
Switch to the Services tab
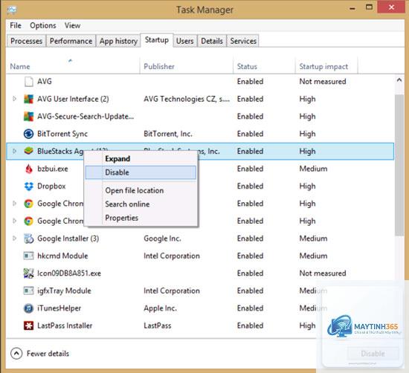coord(243,41)
